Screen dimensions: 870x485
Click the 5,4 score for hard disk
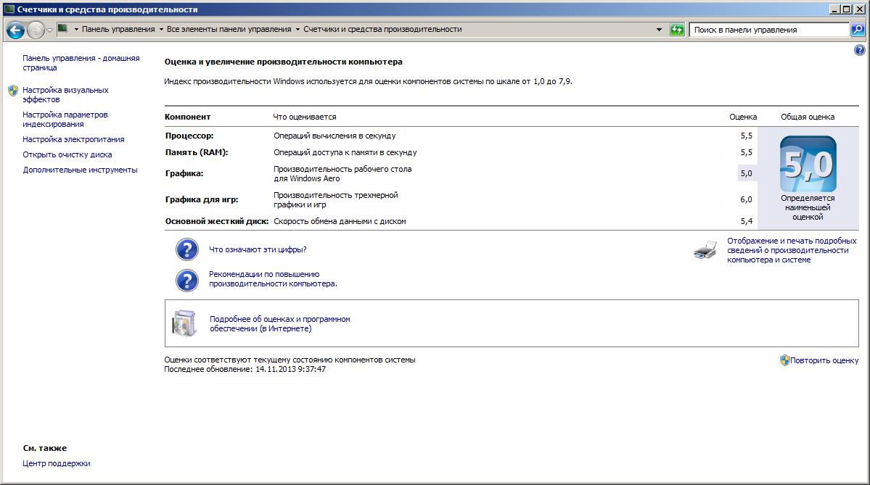746,221
